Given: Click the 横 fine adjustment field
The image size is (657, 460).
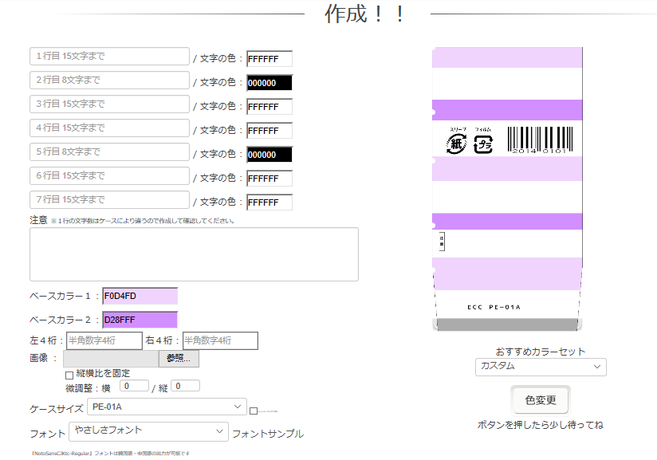Looking at the screenshot, I should [x=134, y=386].
